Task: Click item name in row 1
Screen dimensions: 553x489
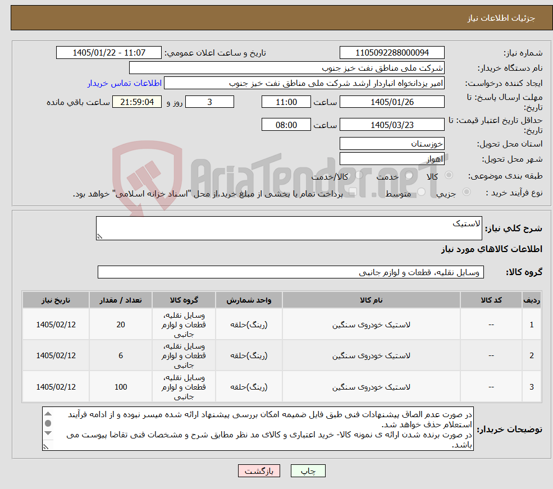Action: coord(371,325)
